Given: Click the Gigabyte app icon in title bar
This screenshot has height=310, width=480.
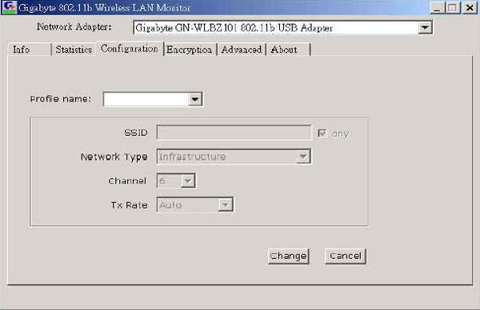Looking at the screenshot, I should coord(9,8).
